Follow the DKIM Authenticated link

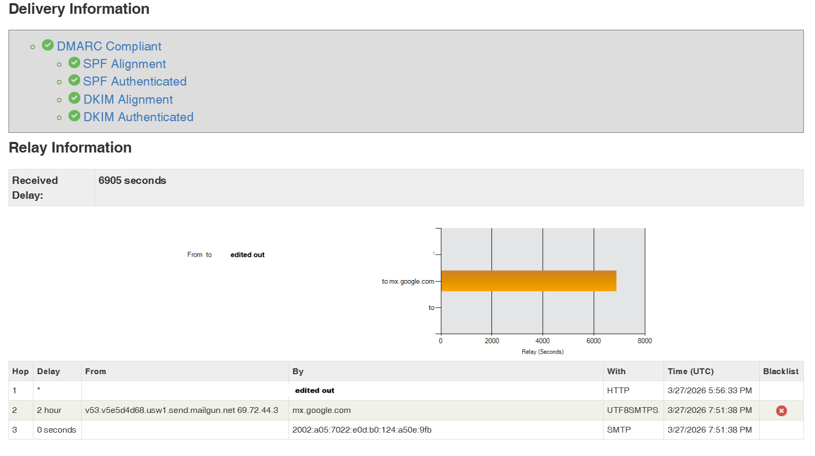point(138,117)
